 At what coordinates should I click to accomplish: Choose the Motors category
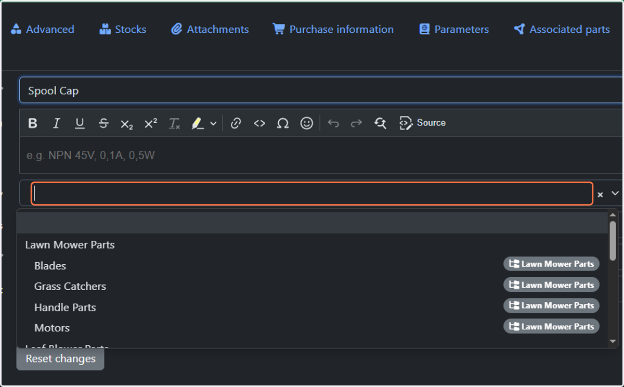point(312,328)
